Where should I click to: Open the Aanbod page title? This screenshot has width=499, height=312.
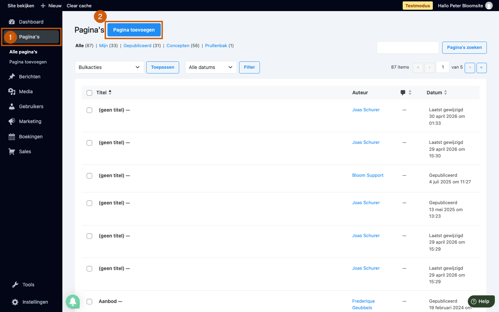tap(107, 301)
